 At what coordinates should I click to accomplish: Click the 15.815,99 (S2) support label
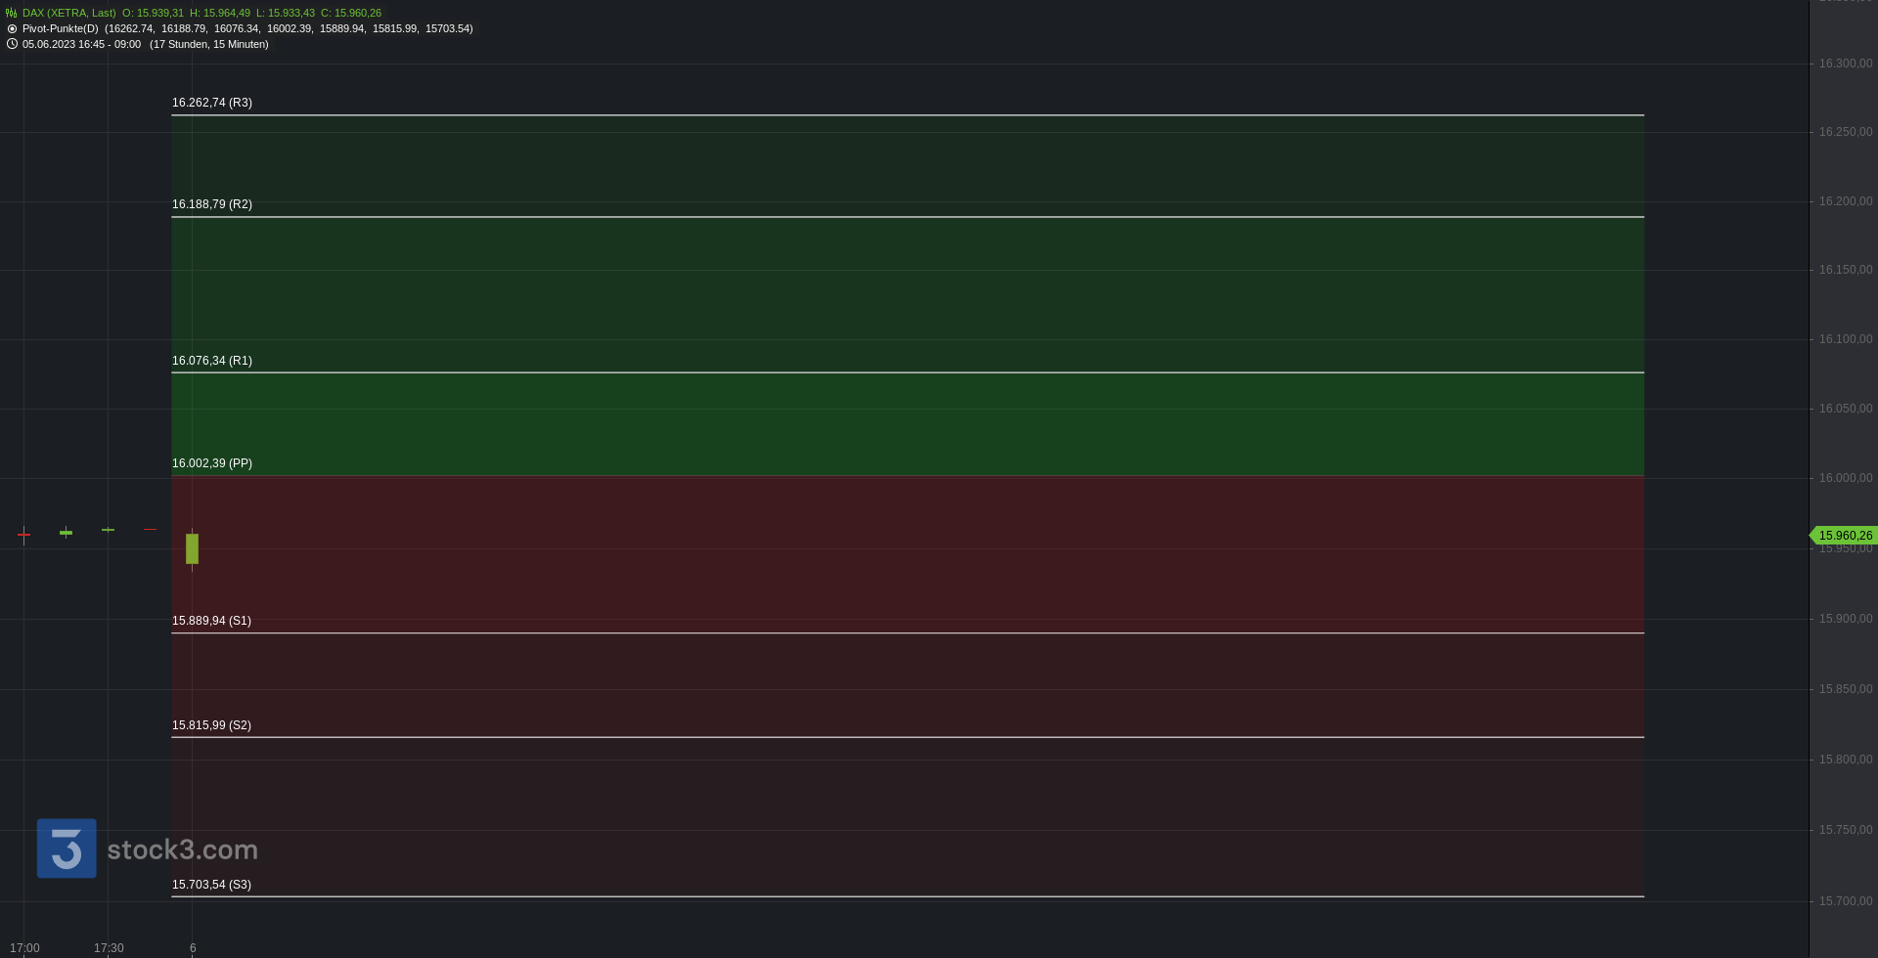tap(211, 725)
